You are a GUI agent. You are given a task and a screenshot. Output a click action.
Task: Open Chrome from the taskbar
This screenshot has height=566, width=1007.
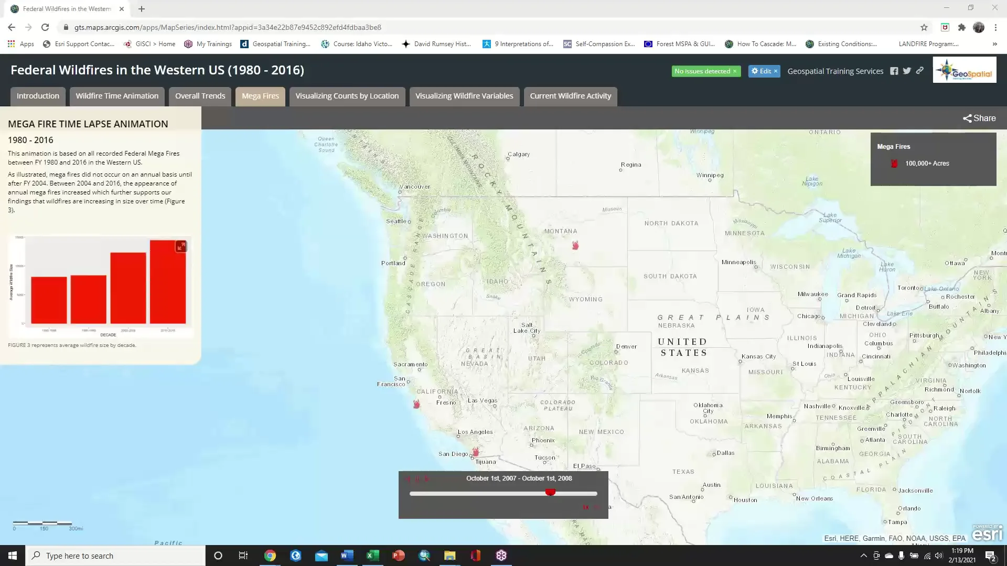click(270, 556)
